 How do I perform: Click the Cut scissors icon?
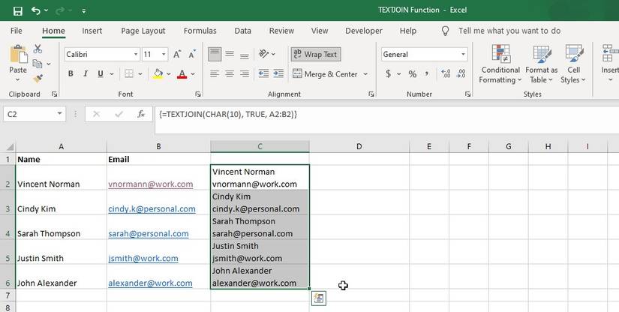click(x=38, y=50)
